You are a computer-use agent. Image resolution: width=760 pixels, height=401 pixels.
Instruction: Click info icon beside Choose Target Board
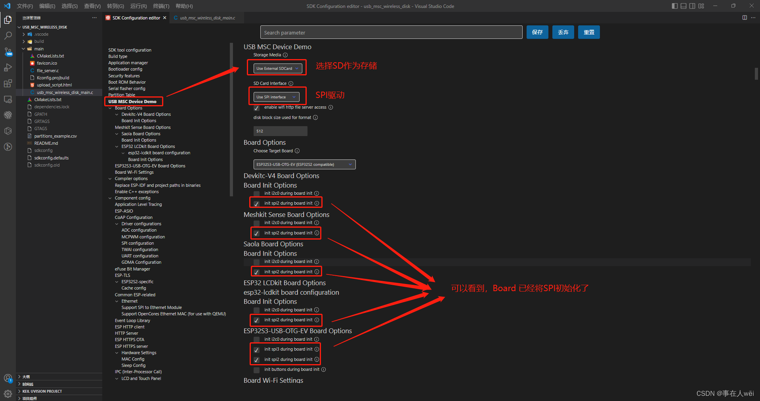tap(297, 151)
